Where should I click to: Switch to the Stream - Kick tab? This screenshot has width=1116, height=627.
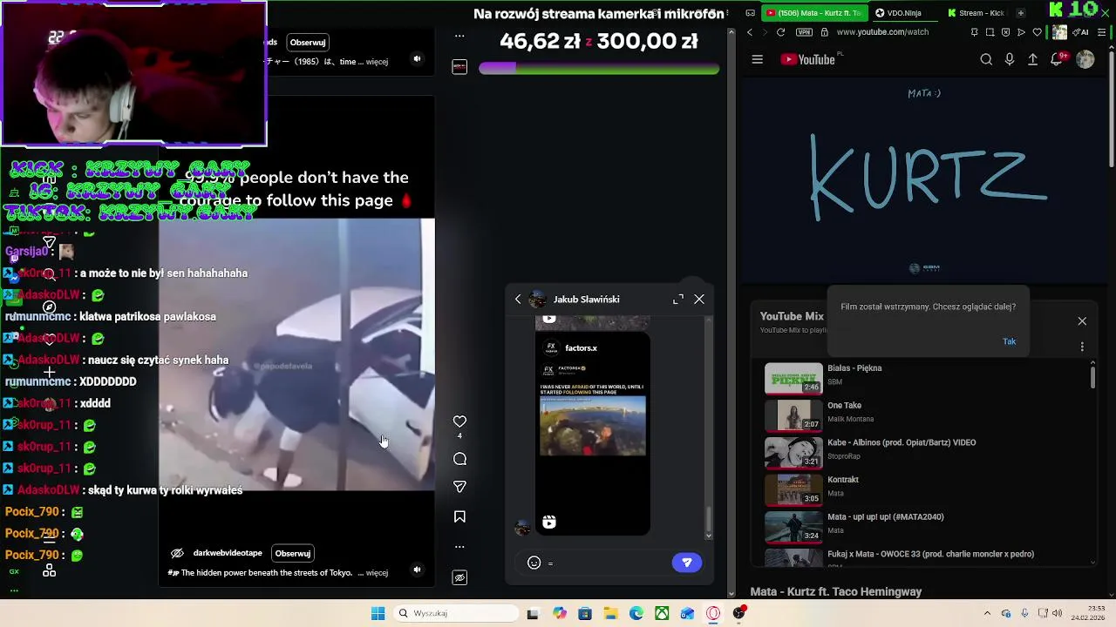976,13
